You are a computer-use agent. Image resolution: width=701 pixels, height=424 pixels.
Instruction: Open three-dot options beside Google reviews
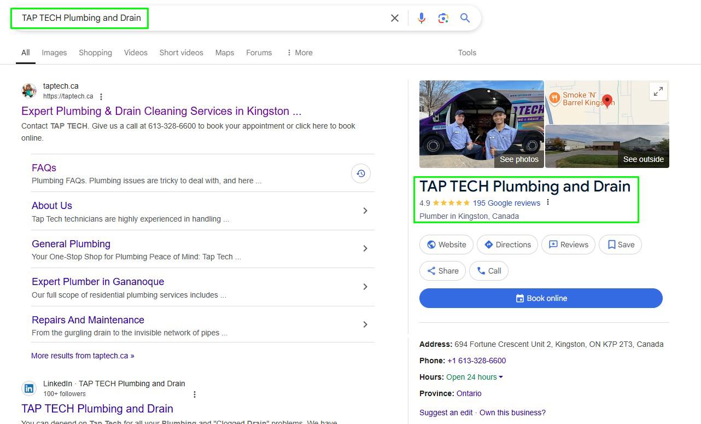[548, 202]
